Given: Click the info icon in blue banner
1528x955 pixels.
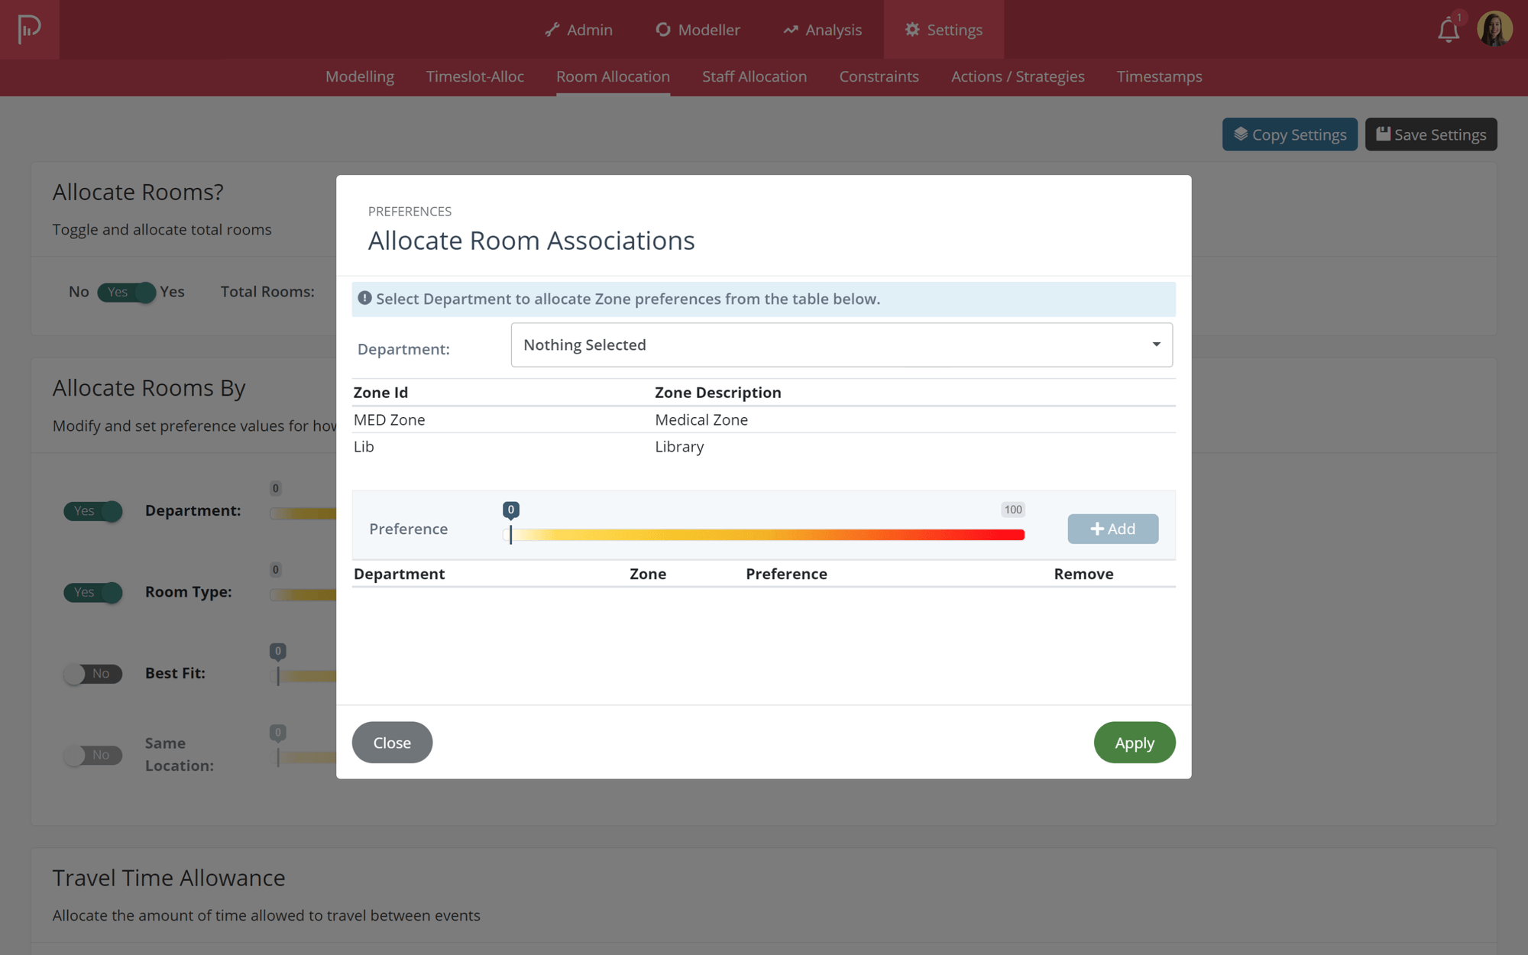Looking at the screenshot, I should coord(364,299).
